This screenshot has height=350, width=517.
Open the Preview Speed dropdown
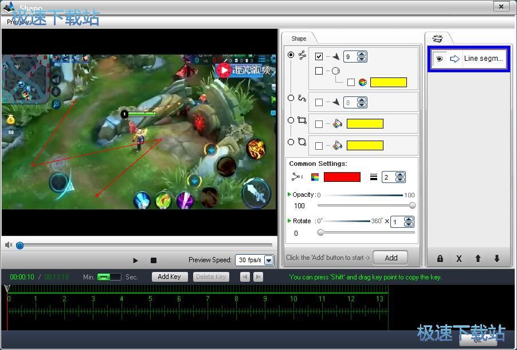pyautogui.click(x=269, y=260)
